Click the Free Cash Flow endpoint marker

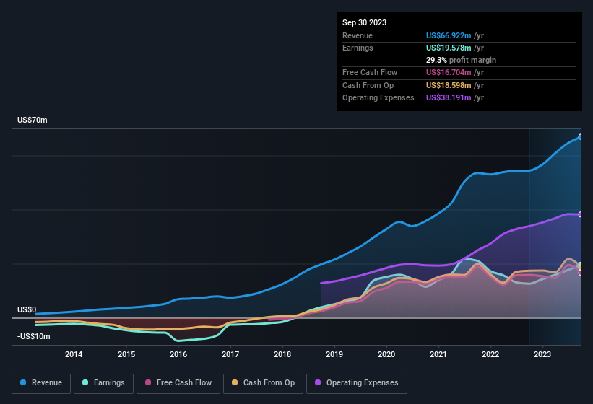pos(581,273)
